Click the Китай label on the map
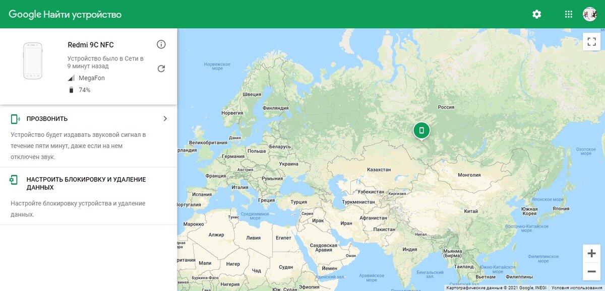The image size is (605, 291). [x=470, y=211]
